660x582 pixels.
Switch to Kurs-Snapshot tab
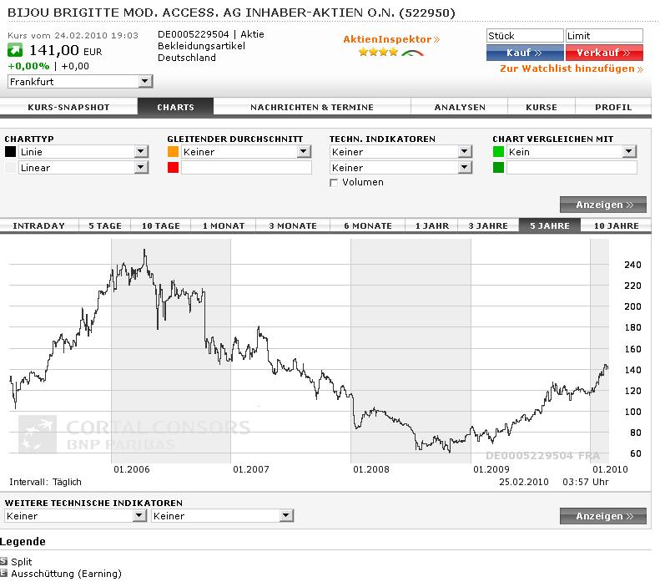point(68,107)
